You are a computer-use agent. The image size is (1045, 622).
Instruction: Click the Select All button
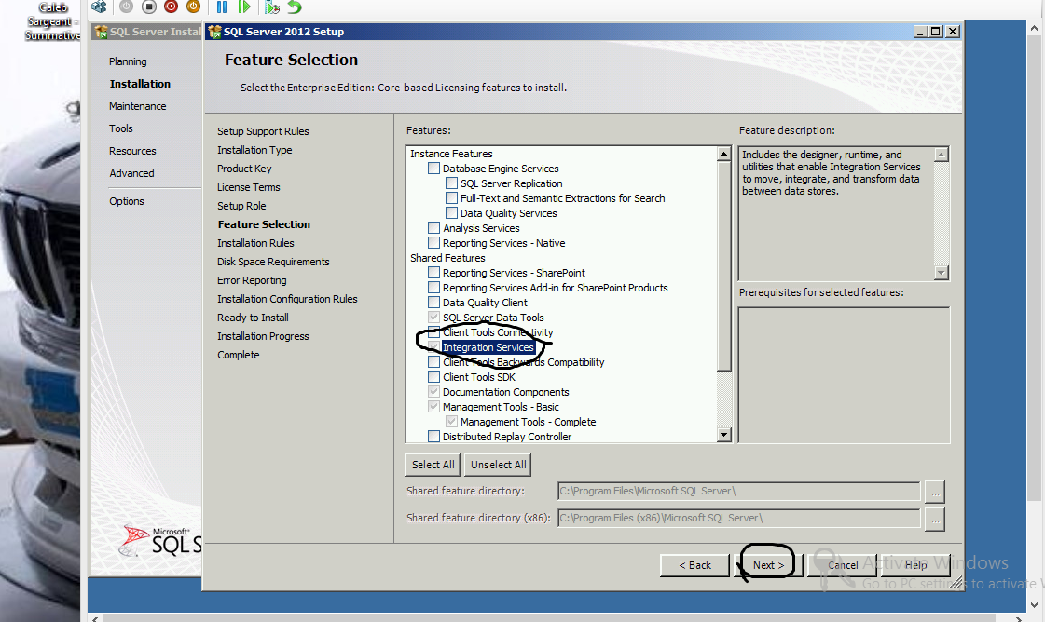pyautogui.click(x=433, y=465)
